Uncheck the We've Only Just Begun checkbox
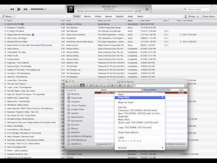Screen dimensions: 217x163 click(x=5, y=38)
